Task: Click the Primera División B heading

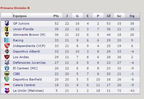Action: (x=15, y=8)
